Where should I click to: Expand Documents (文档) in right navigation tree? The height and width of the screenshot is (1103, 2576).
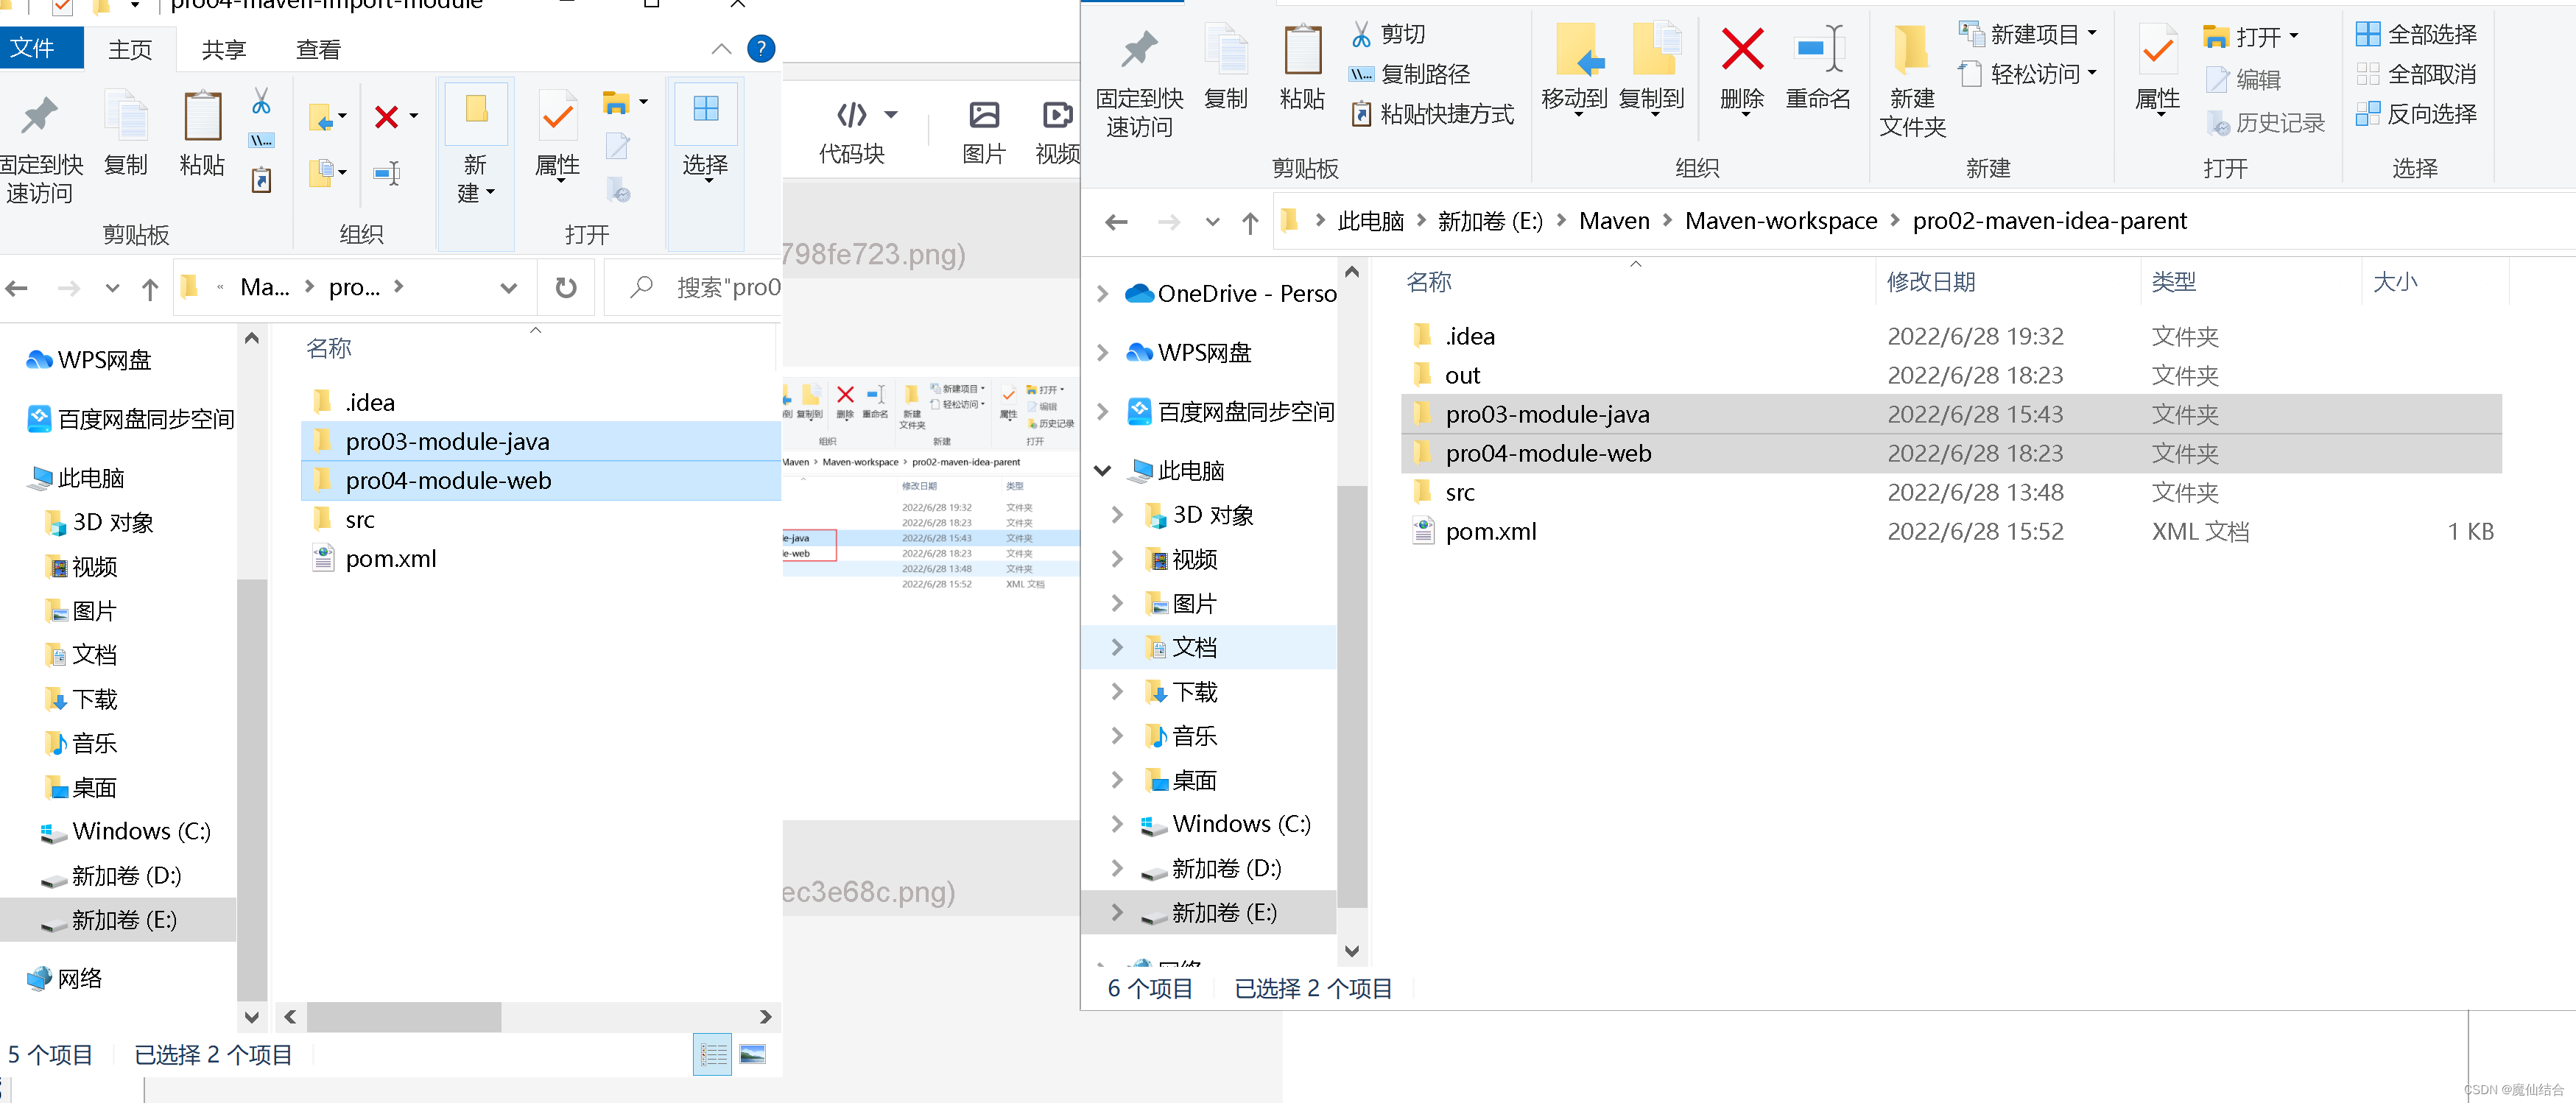click(x=1117, y=647)
